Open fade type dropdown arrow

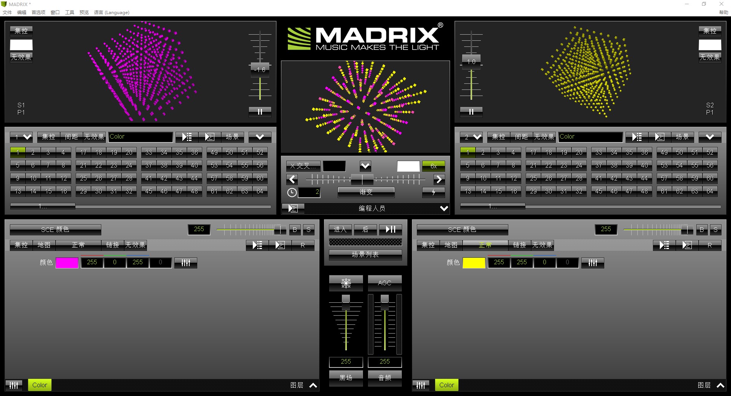click(x=365, y=166)
